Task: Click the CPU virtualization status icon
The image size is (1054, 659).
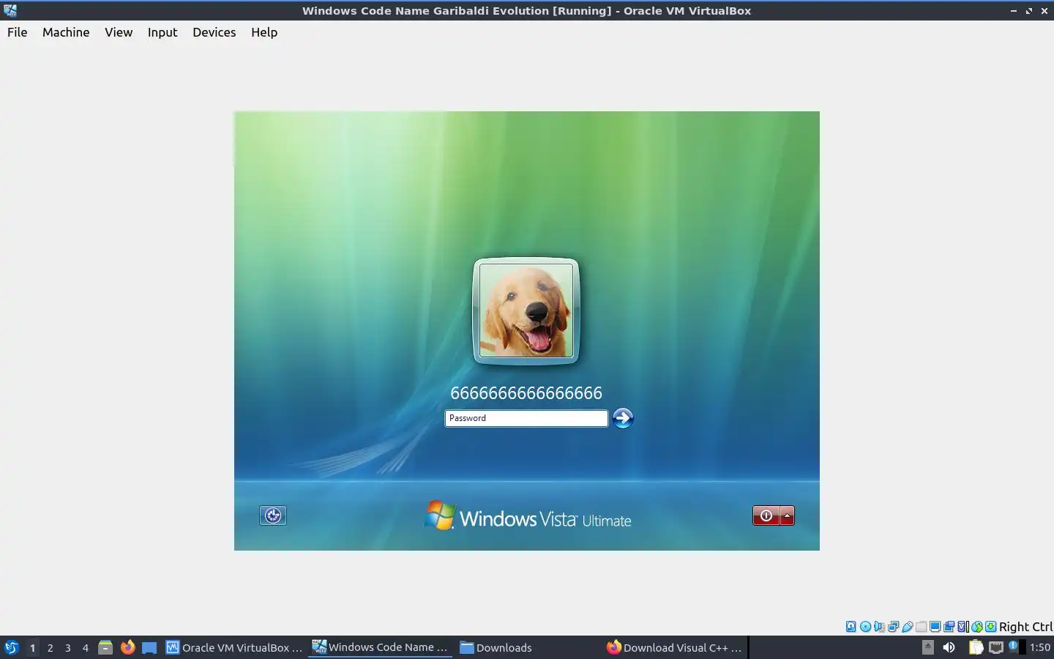Action: (x=963, y=627)
